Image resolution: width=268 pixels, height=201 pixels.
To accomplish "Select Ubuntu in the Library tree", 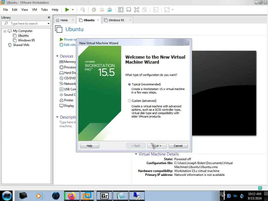I will (23, 36).
